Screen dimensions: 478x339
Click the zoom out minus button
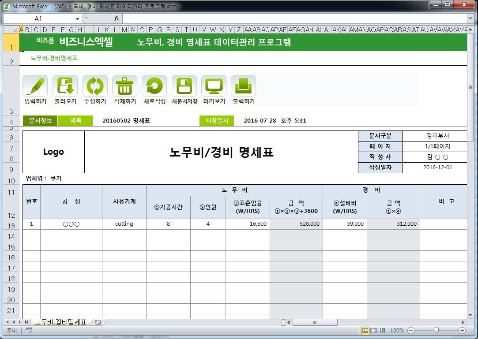pyautogui.click(x=411, y=331)
